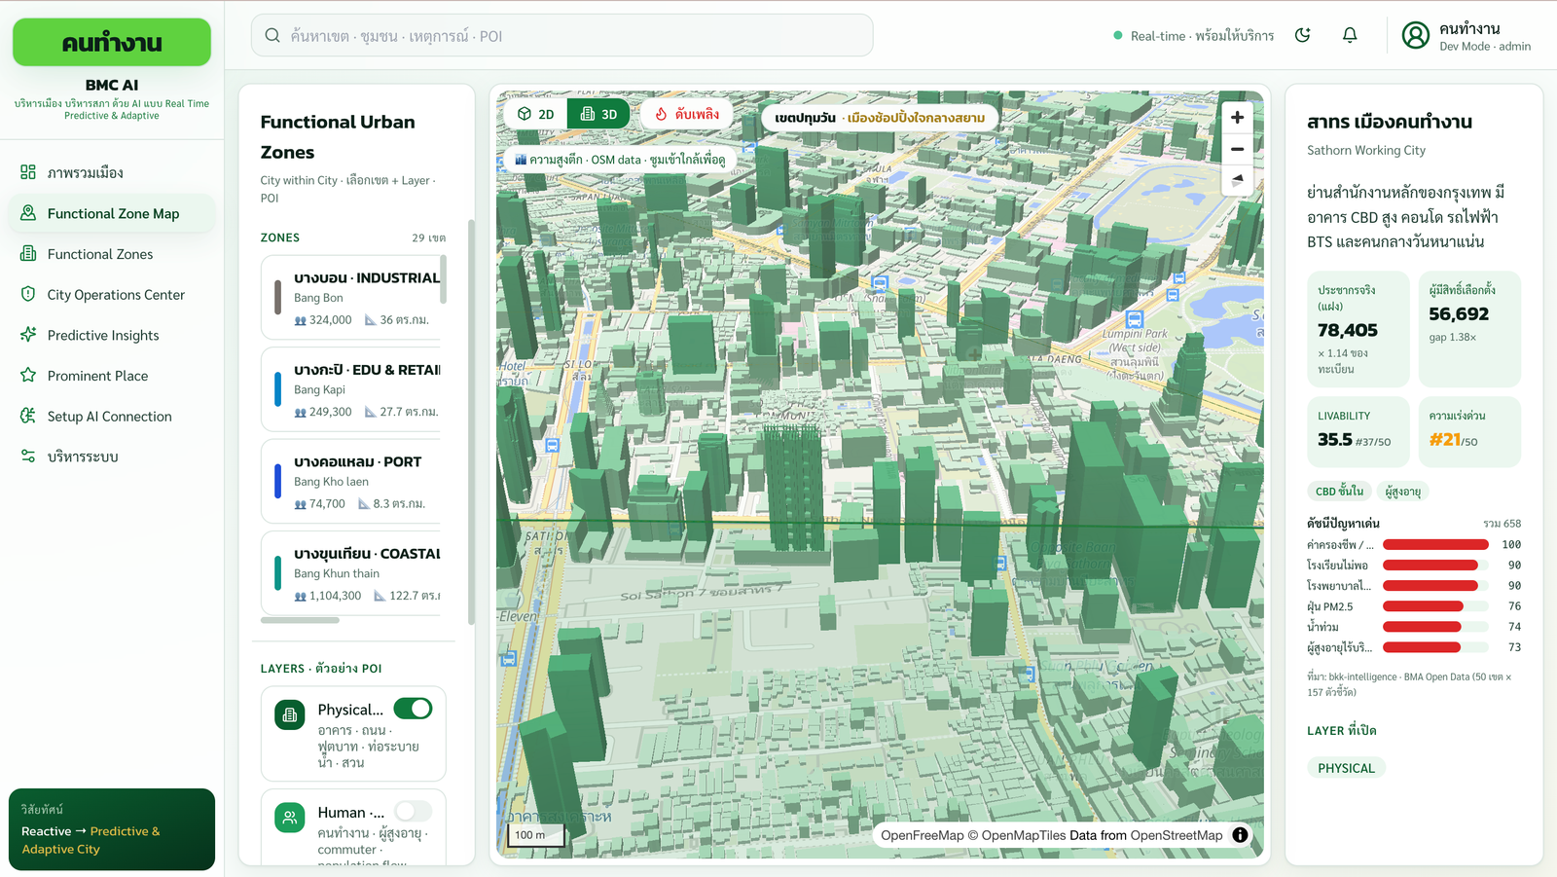Screen dimensions: 1557x877
Task: Click the Setup AI Connection icon
Action: click(x=28, y=416)
